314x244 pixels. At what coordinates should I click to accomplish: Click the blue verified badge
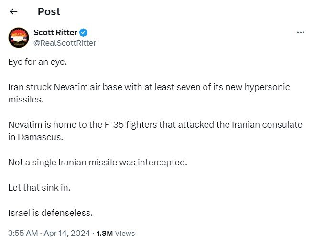(83, 32)
